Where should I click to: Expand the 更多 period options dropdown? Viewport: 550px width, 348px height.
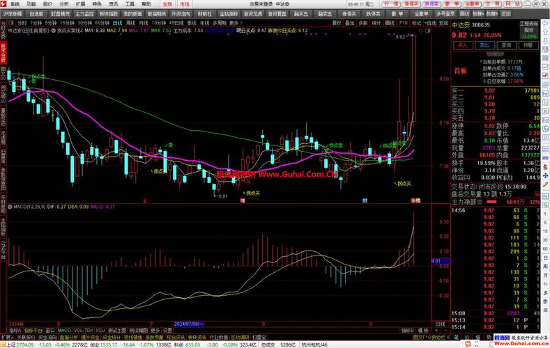[x=232, y=23]
